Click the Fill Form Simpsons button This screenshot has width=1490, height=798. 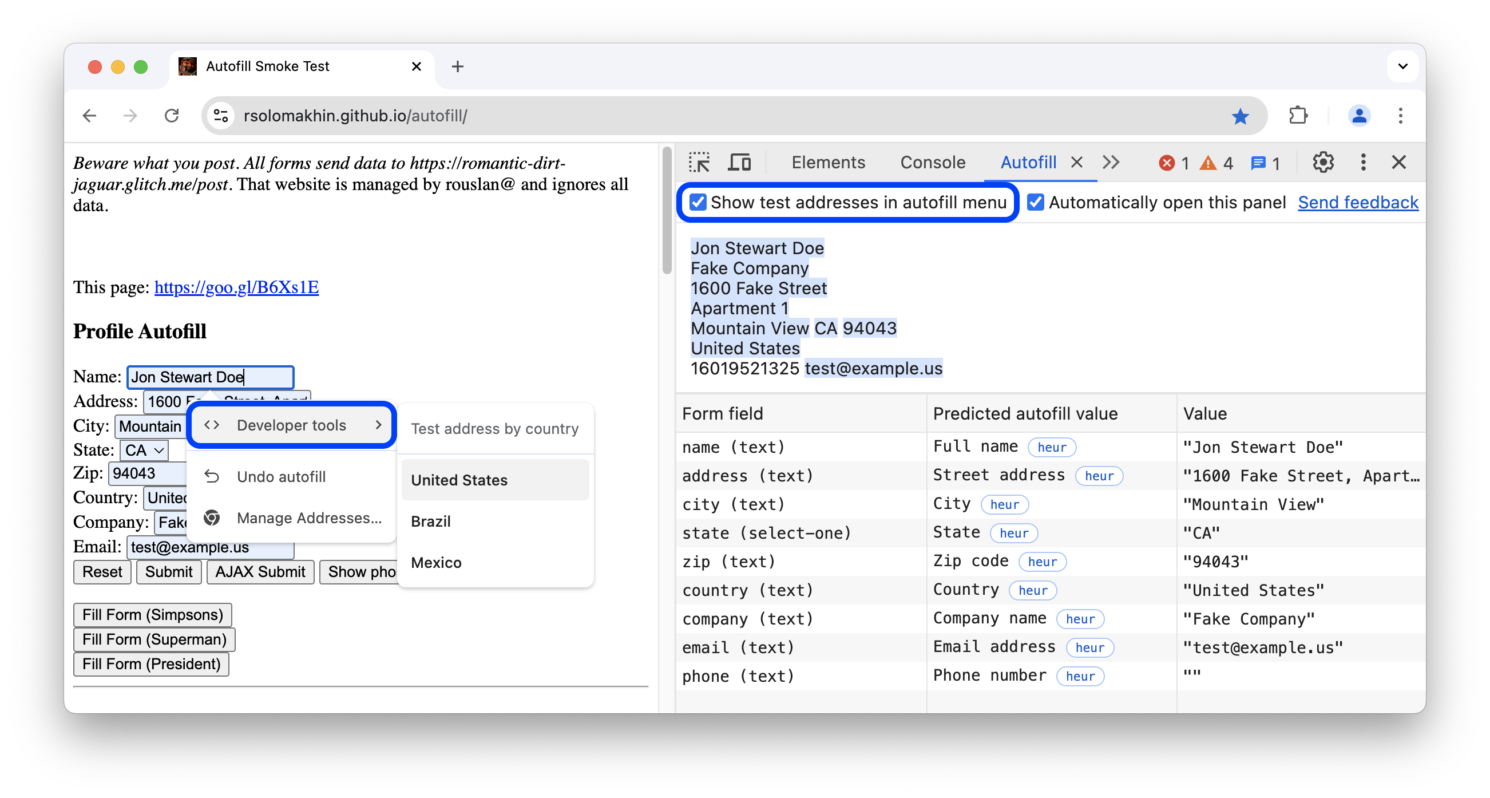tap(153, 615)
